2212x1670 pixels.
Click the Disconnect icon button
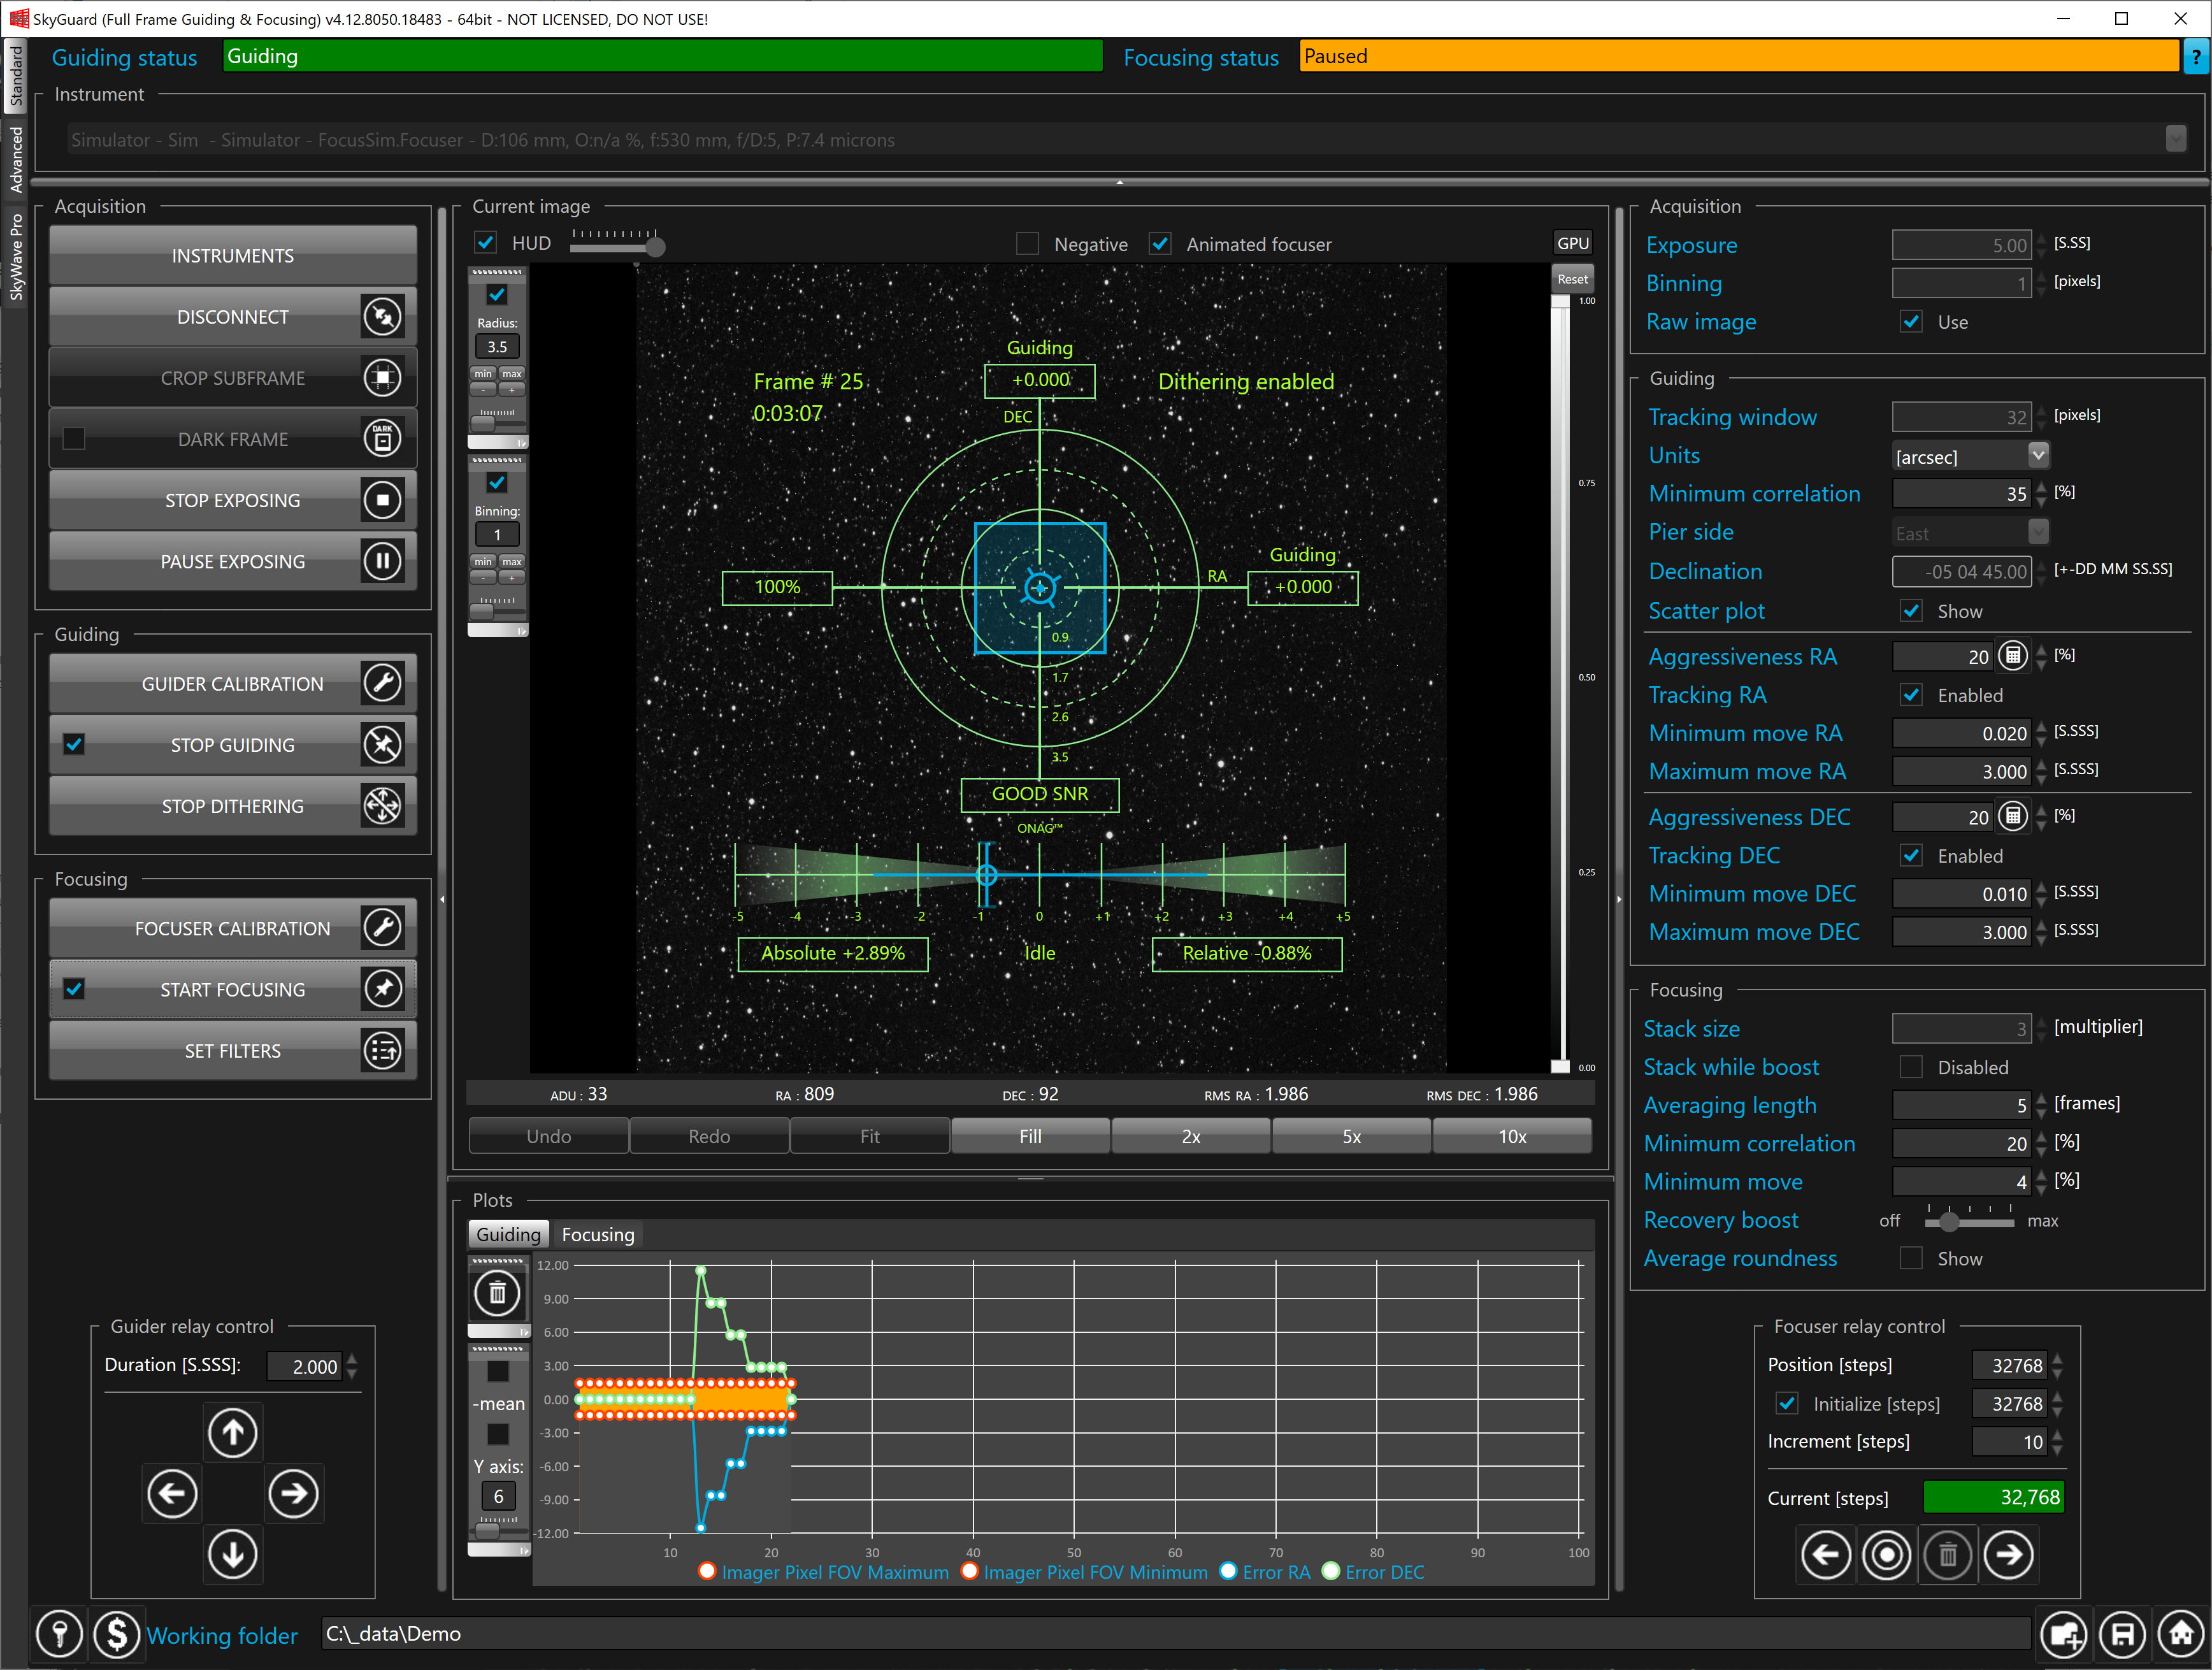382,317
